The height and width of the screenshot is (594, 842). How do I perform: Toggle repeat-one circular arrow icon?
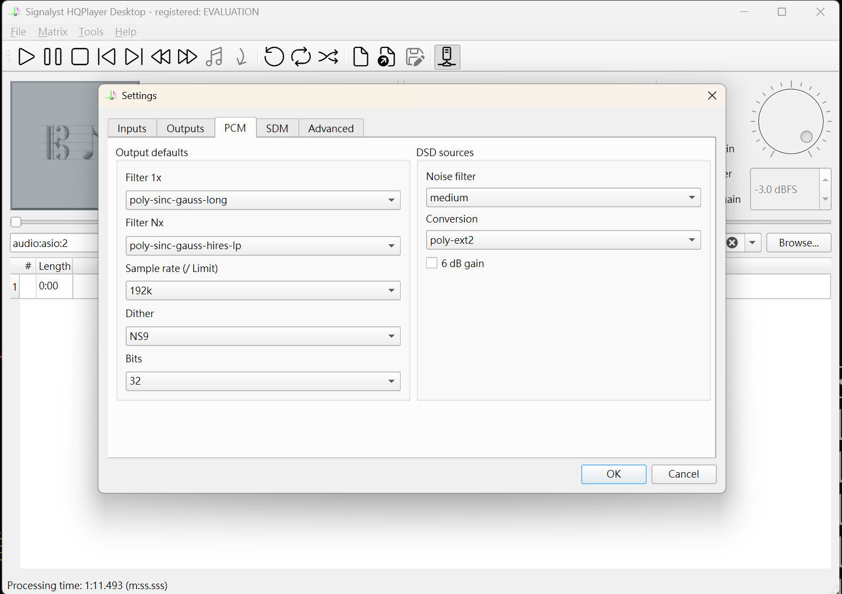click(x=274, y=57)
